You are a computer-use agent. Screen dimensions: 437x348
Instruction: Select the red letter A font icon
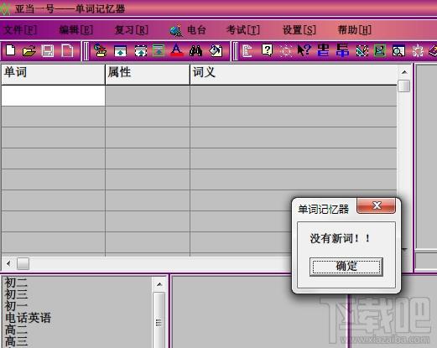(x=177, y=50)
